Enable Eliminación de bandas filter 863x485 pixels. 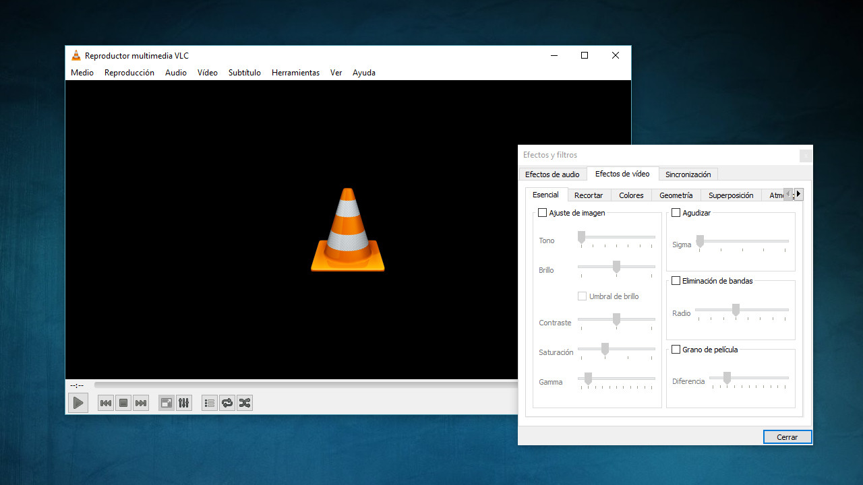pyautogui.click(x=676, y=280)
